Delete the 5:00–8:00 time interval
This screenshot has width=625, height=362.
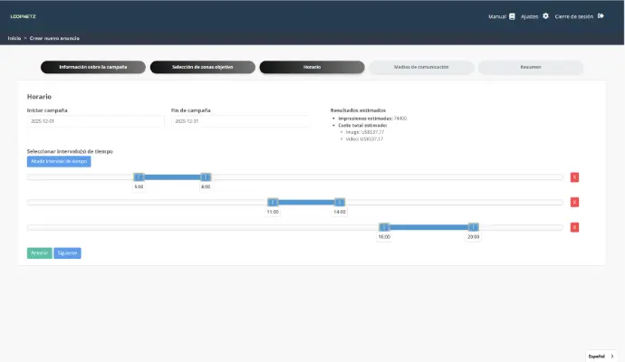574,177
